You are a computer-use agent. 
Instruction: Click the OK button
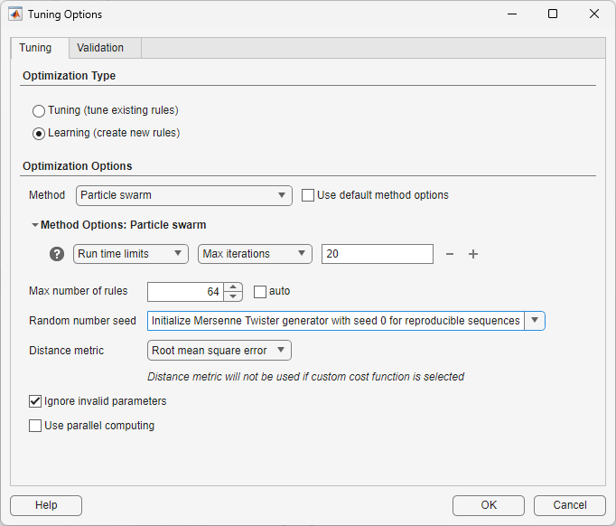click(x=489, y=505)
